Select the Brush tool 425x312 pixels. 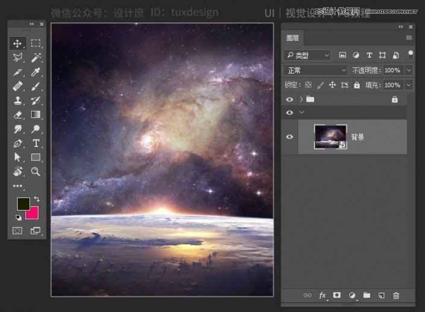tap(36, 86)
